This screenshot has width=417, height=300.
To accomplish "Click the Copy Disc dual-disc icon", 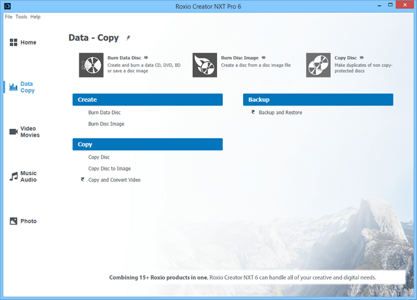I will 319,65.
